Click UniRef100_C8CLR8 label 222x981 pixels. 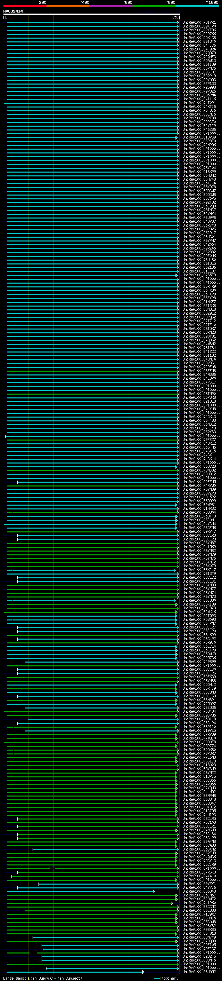(x=199, y=536)
